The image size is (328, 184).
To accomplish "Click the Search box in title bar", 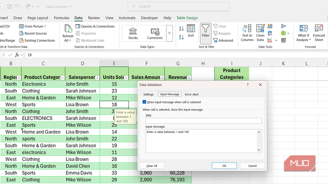I will [179, 6].
